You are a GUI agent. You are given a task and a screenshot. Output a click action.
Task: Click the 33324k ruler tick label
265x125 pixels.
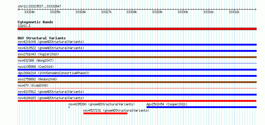pyautogui.click(x=29, y=12)
